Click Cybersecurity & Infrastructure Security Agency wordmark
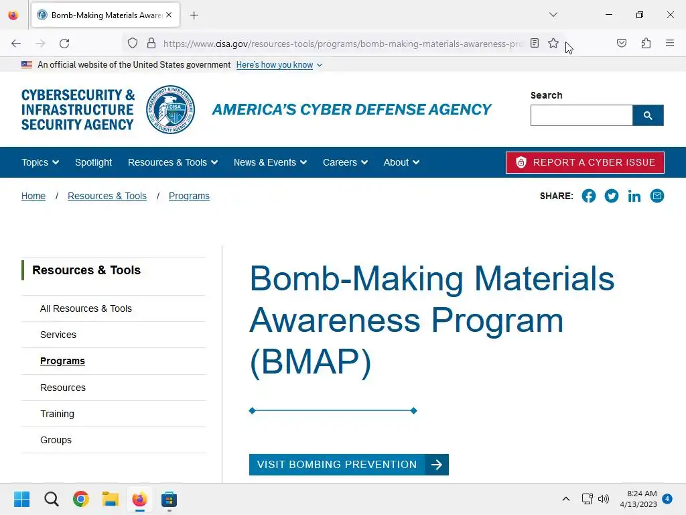Screen dimensions: 686x515 point(78,109)
